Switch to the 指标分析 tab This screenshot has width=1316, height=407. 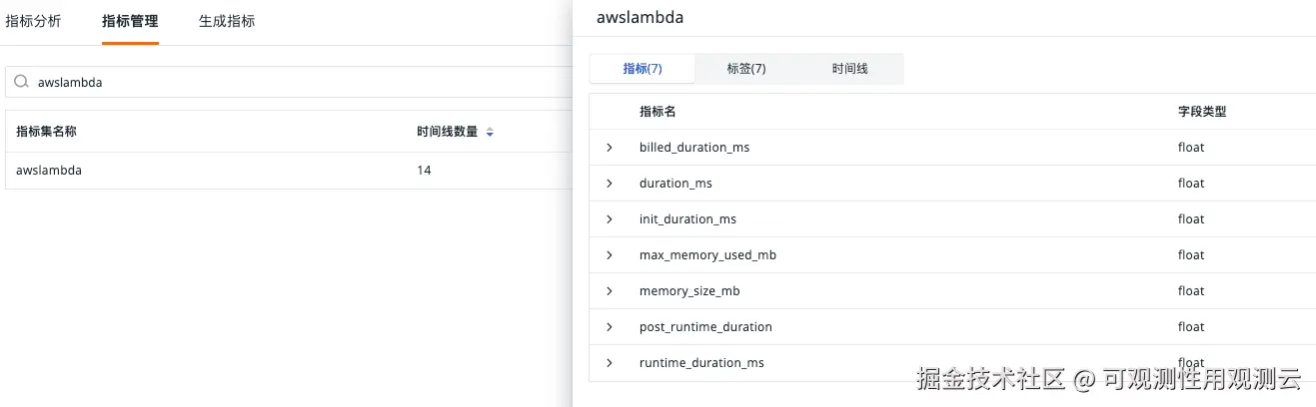coord(33,21)
